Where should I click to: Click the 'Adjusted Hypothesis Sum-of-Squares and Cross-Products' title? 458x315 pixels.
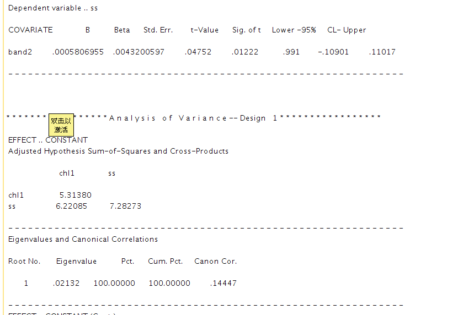[118, 151]
